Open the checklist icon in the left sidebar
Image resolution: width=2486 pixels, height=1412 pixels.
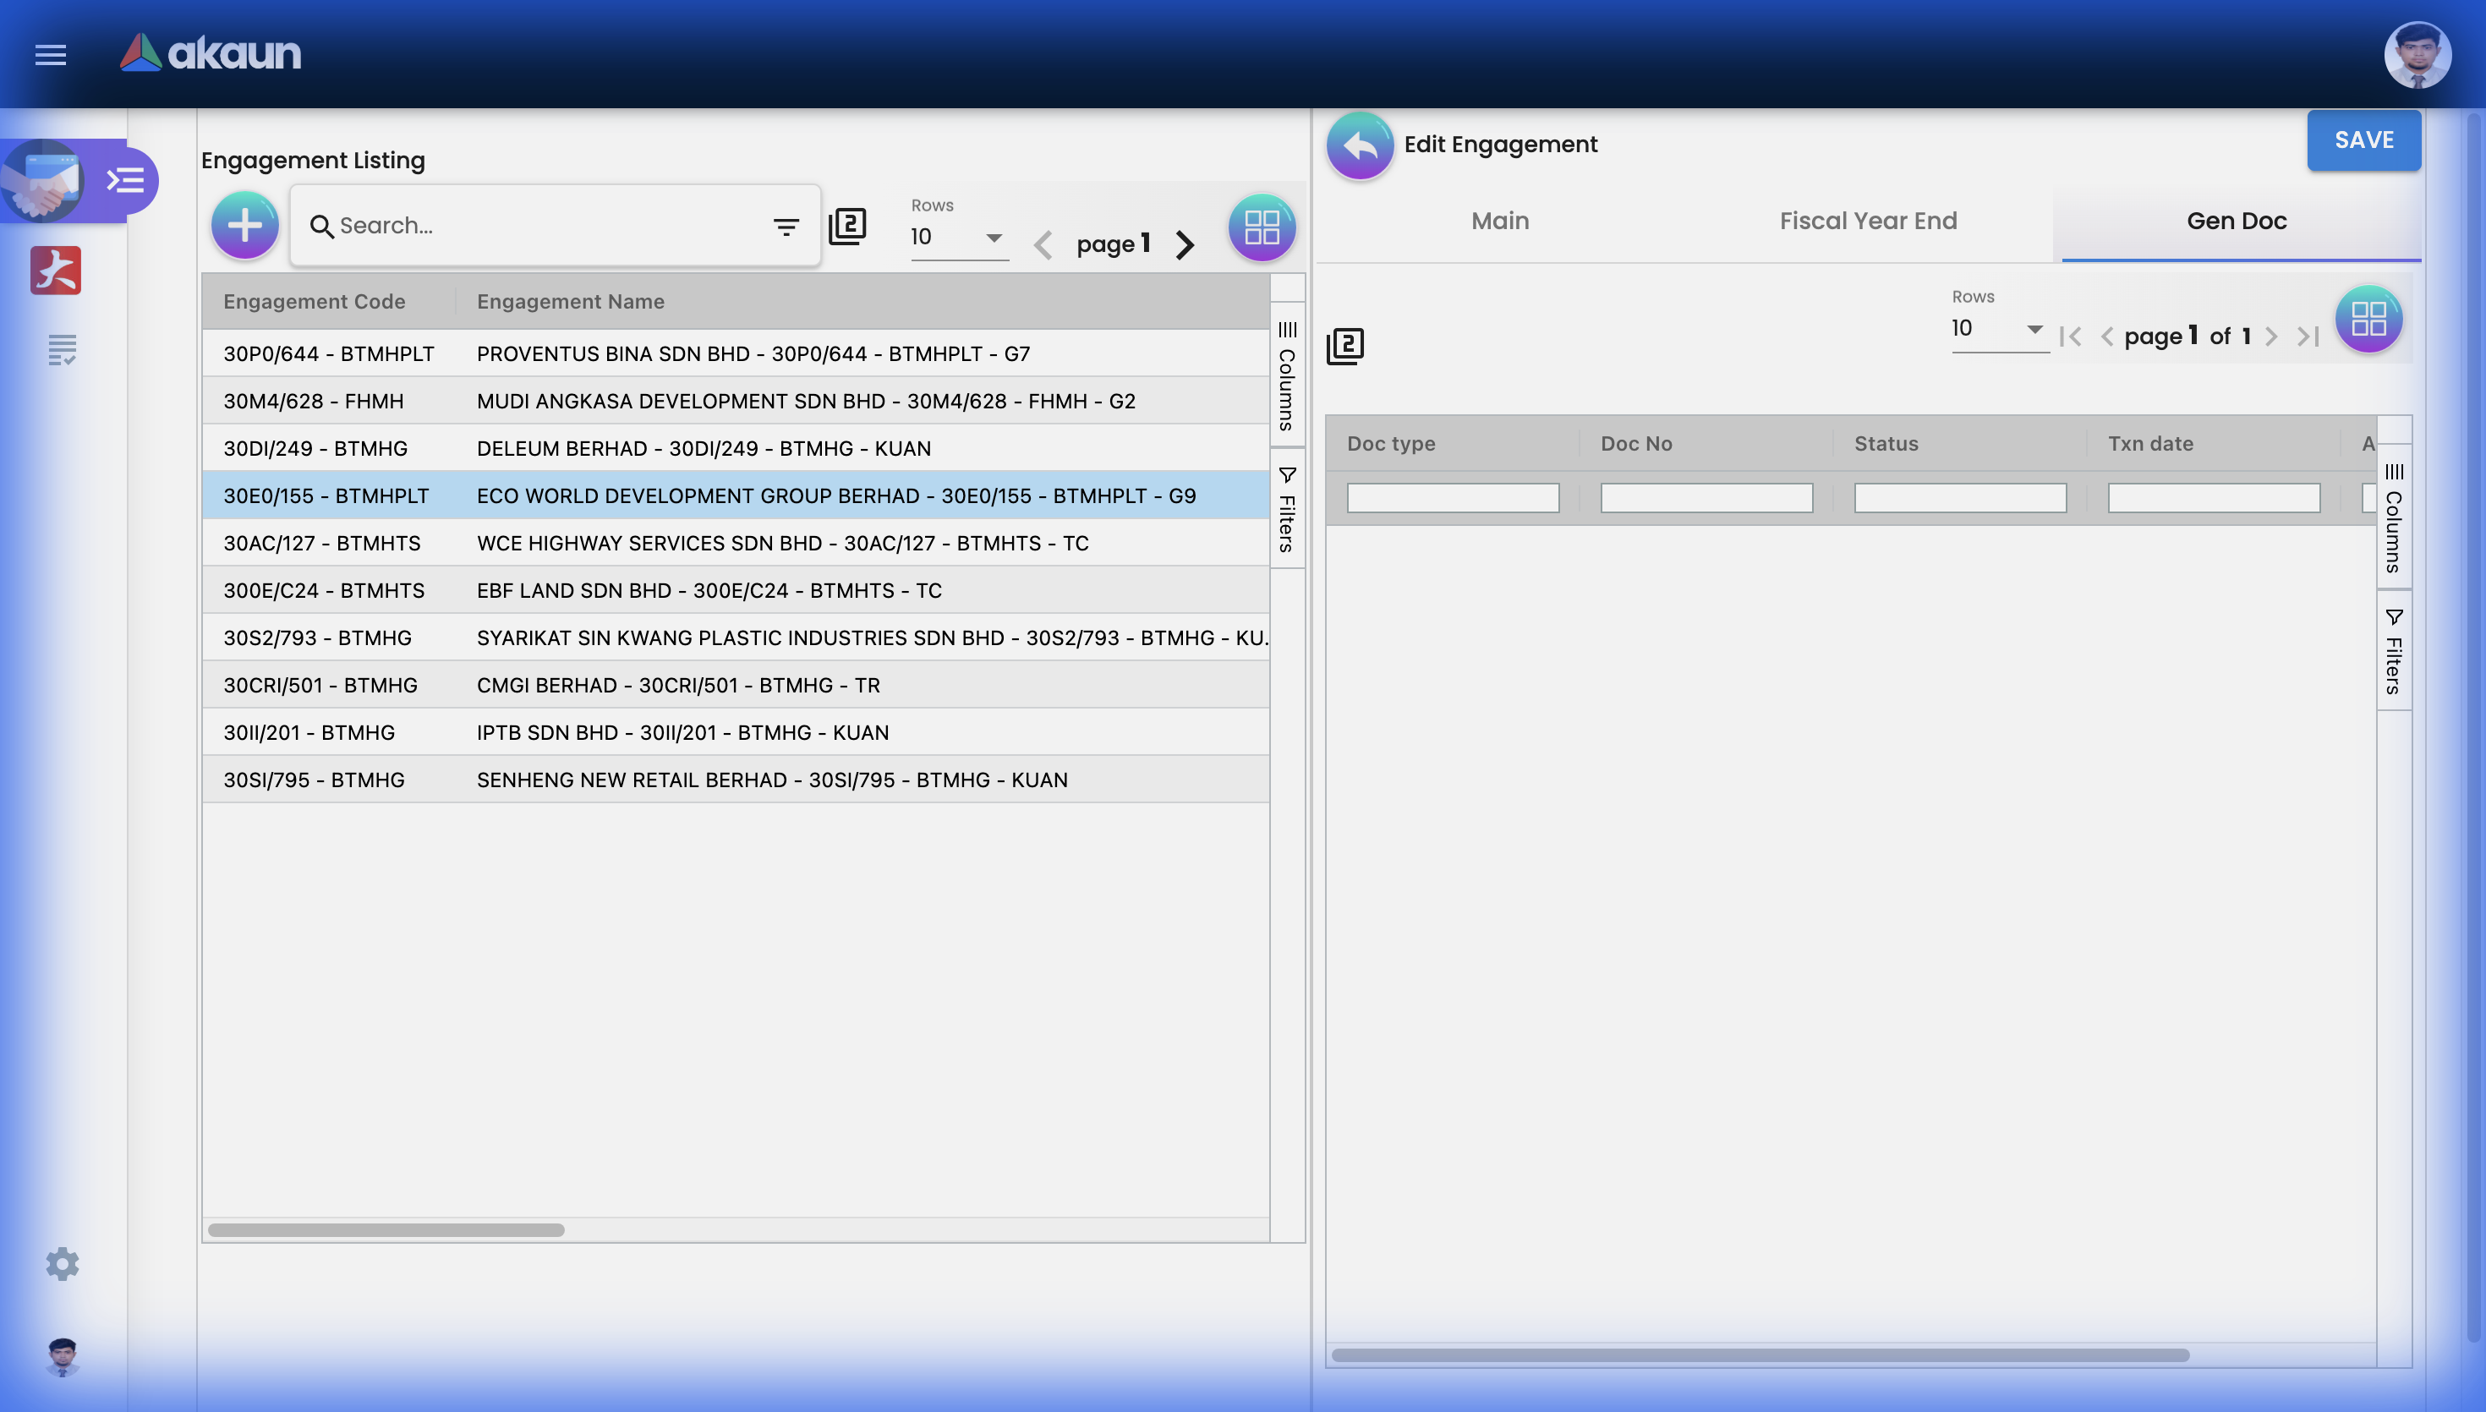tap(62, 350)
